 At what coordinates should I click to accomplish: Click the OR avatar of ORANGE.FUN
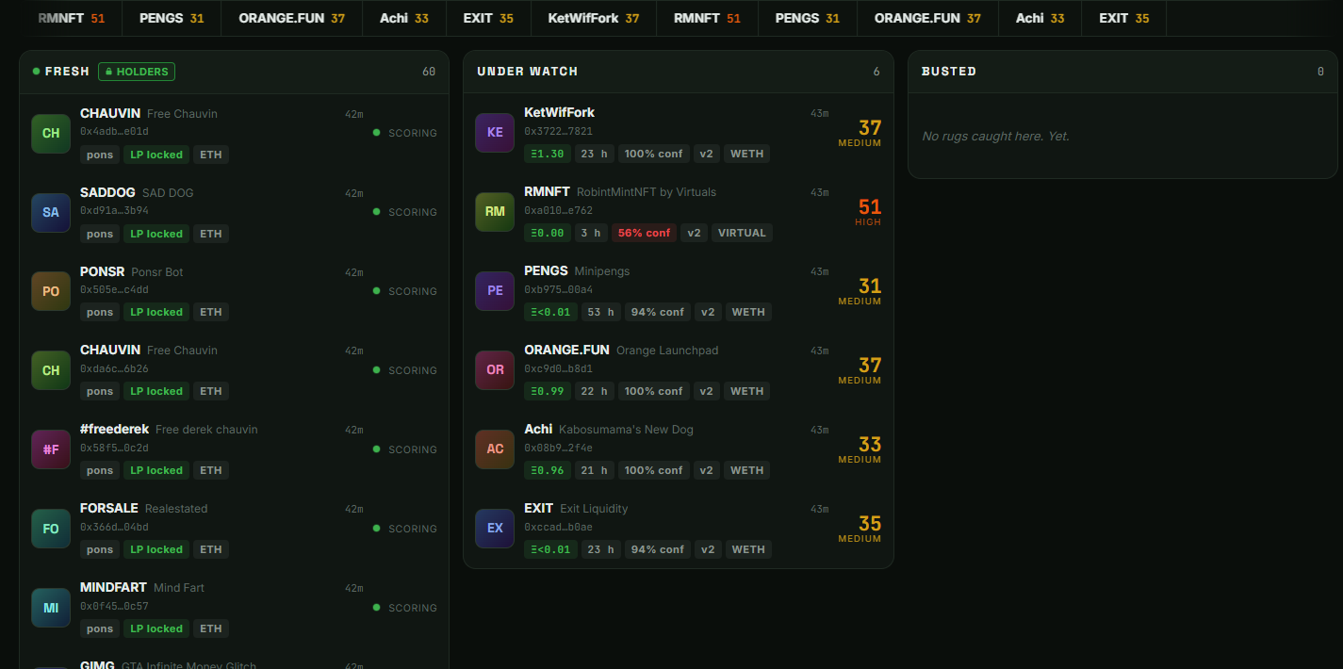[495, 370]
